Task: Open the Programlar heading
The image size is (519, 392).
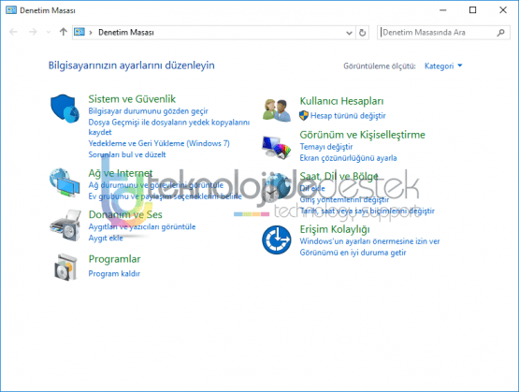Action: 114,259
